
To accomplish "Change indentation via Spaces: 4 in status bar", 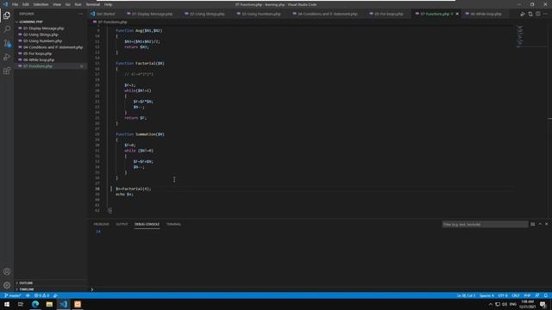I will click(486, 295).
